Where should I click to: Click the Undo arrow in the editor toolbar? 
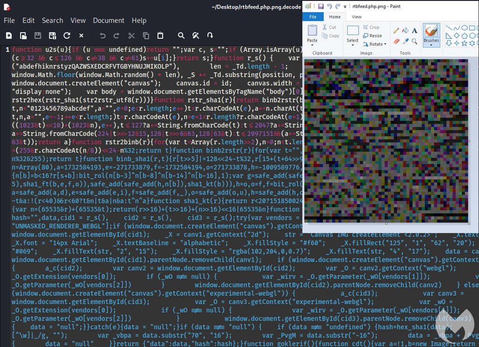(103, 35)
